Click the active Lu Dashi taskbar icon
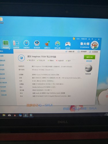This screenshot has height=144, width=108. [x=26, y=115]
